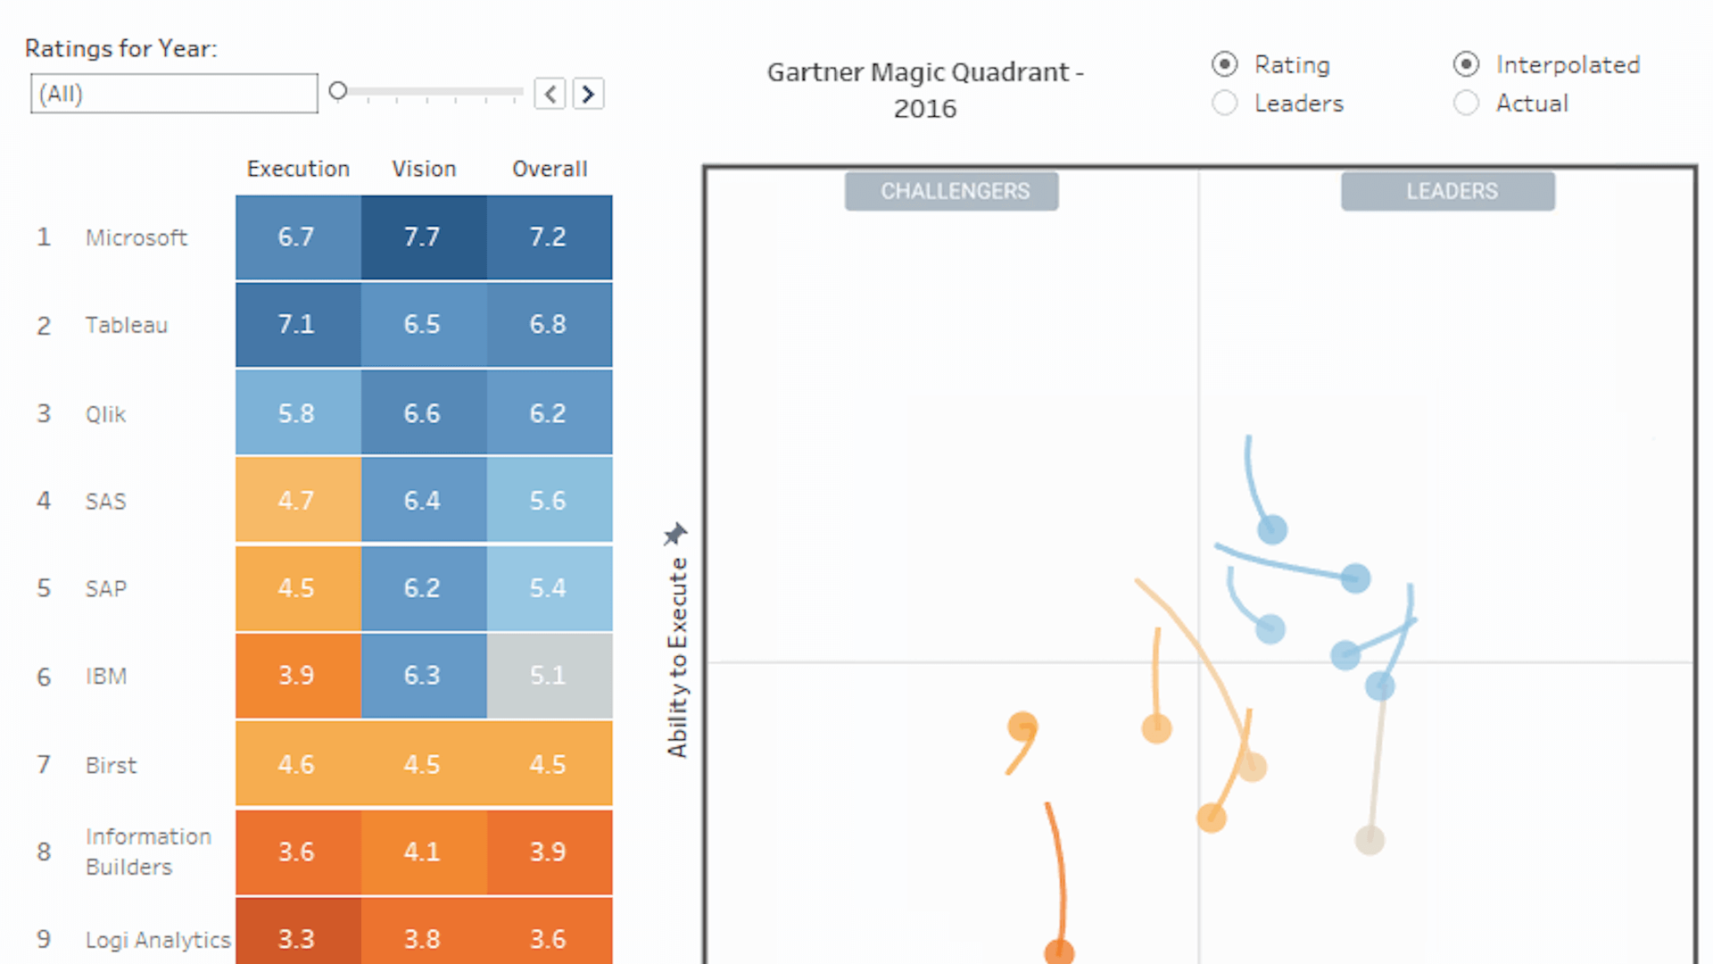
Task: Click the year slider handle
Action: pyautogui.click(x=337, y=91)
